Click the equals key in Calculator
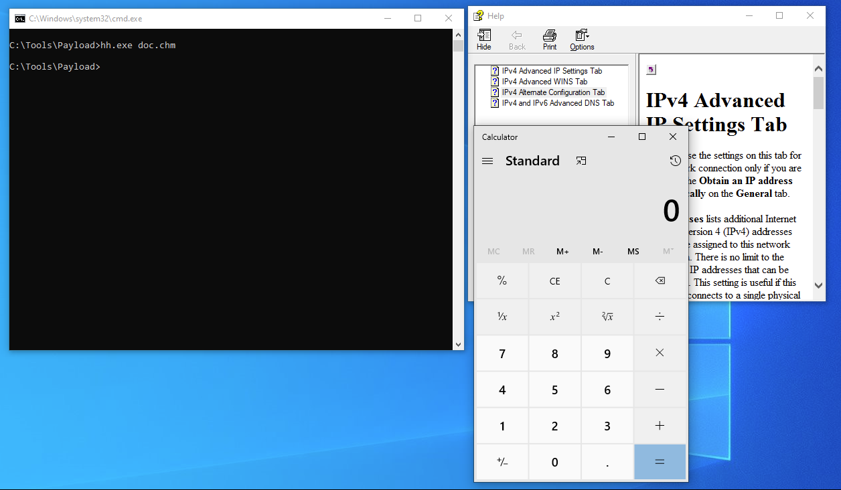Image resolution: width=841 pixels, height=490 pixels. coord(660,462)
